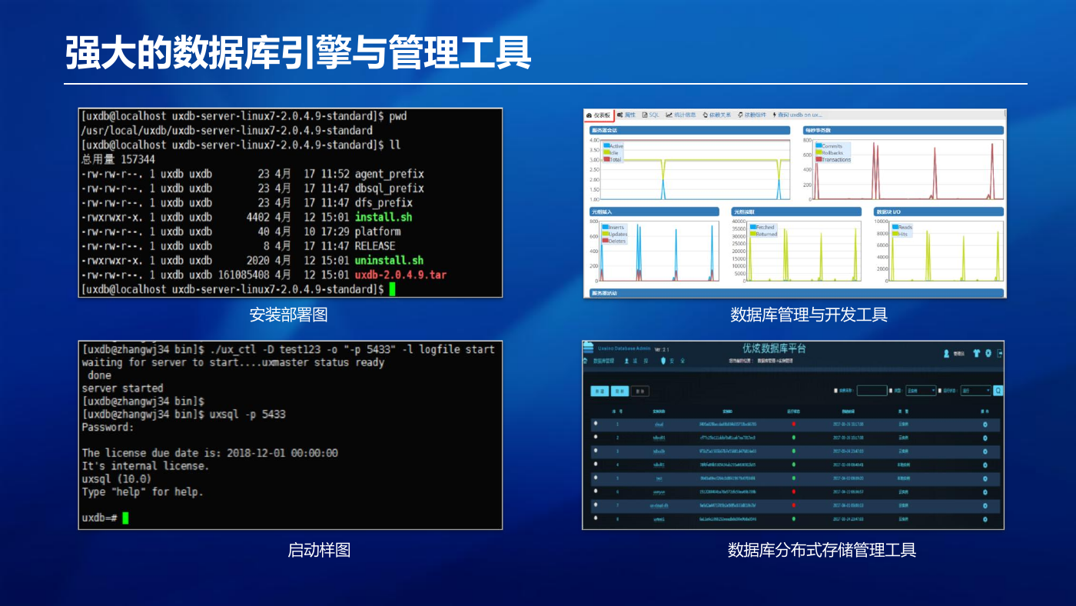Click the Deletes legend swatch in tuples chart
This screenshot has height=606, width=1076.
(605, 241)
